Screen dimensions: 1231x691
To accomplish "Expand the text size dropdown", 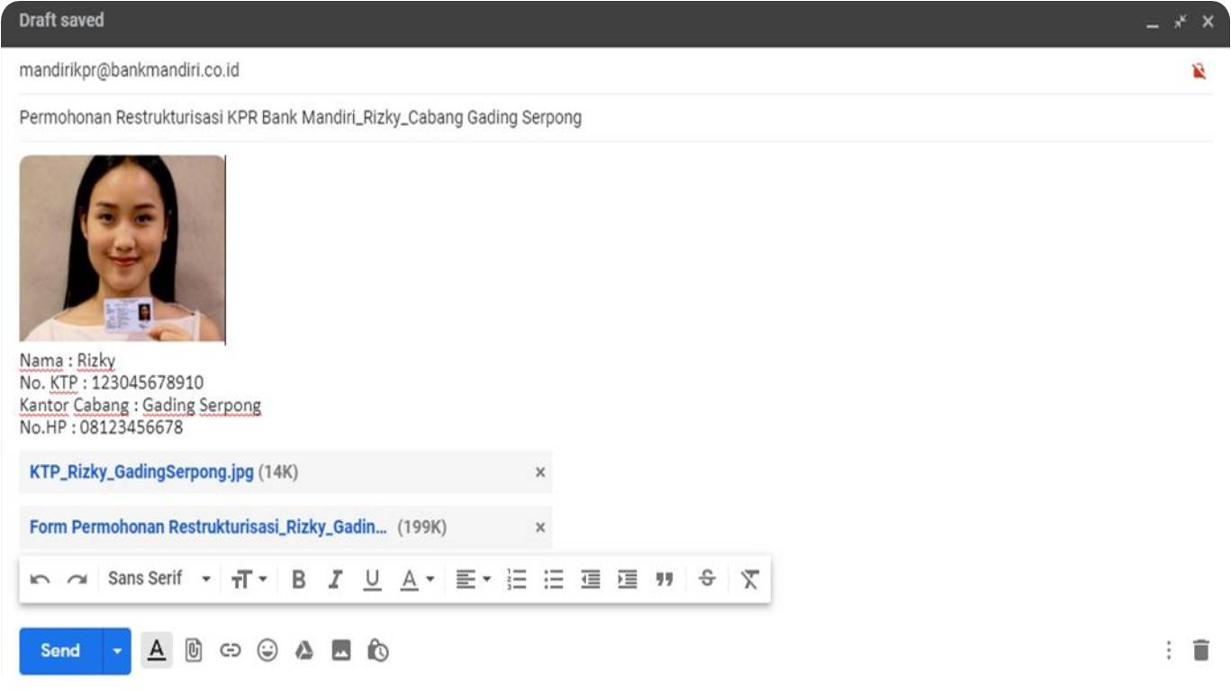I will pyautogui.click(x=249, y=579).
